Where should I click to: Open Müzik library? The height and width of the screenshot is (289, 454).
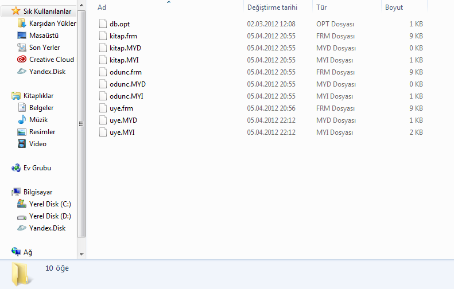(x=38, y=119)
